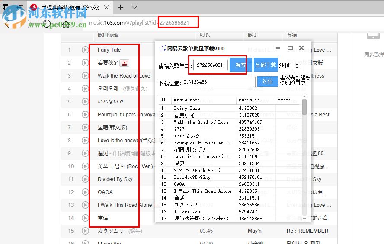The image size is (384, 244).
Task: Click the 搜索 button in the downloader
Action: pyautogui.click(x=240, y=65)
